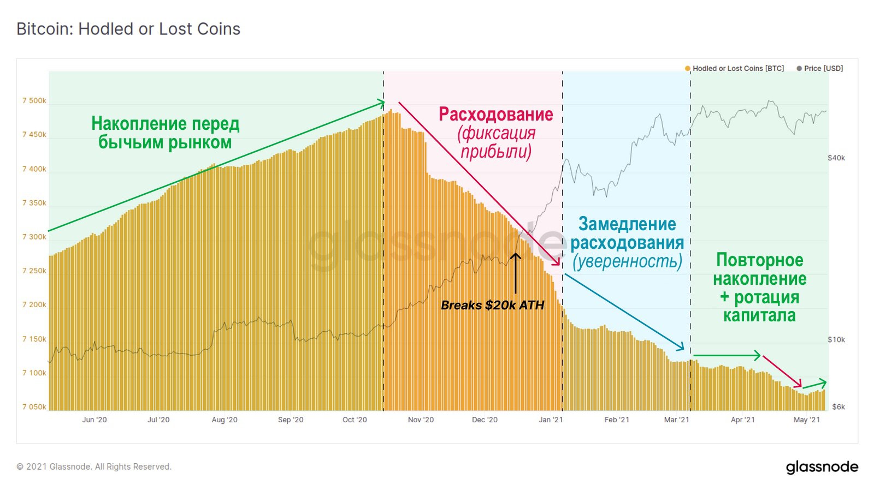Click the green Накопление перед бычьим рынком annotation

click(165, 133)
